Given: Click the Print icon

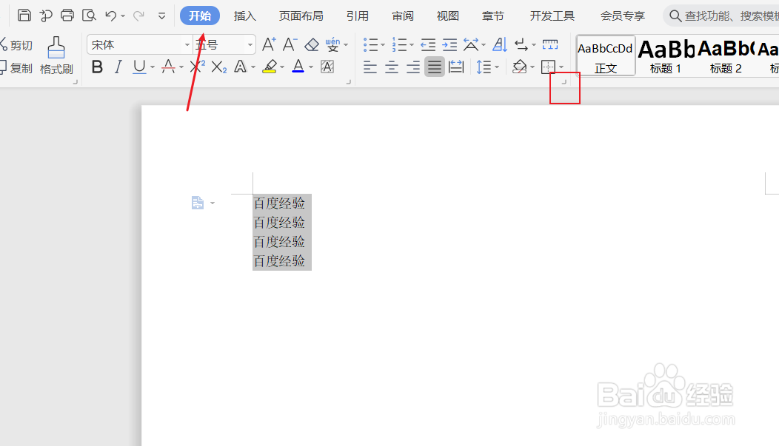Looking at the screenshot, I should 67,16.
